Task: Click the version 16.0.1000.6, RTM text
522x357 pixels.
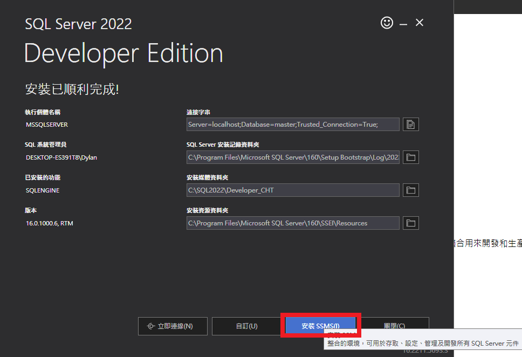Action: point(50,223)
